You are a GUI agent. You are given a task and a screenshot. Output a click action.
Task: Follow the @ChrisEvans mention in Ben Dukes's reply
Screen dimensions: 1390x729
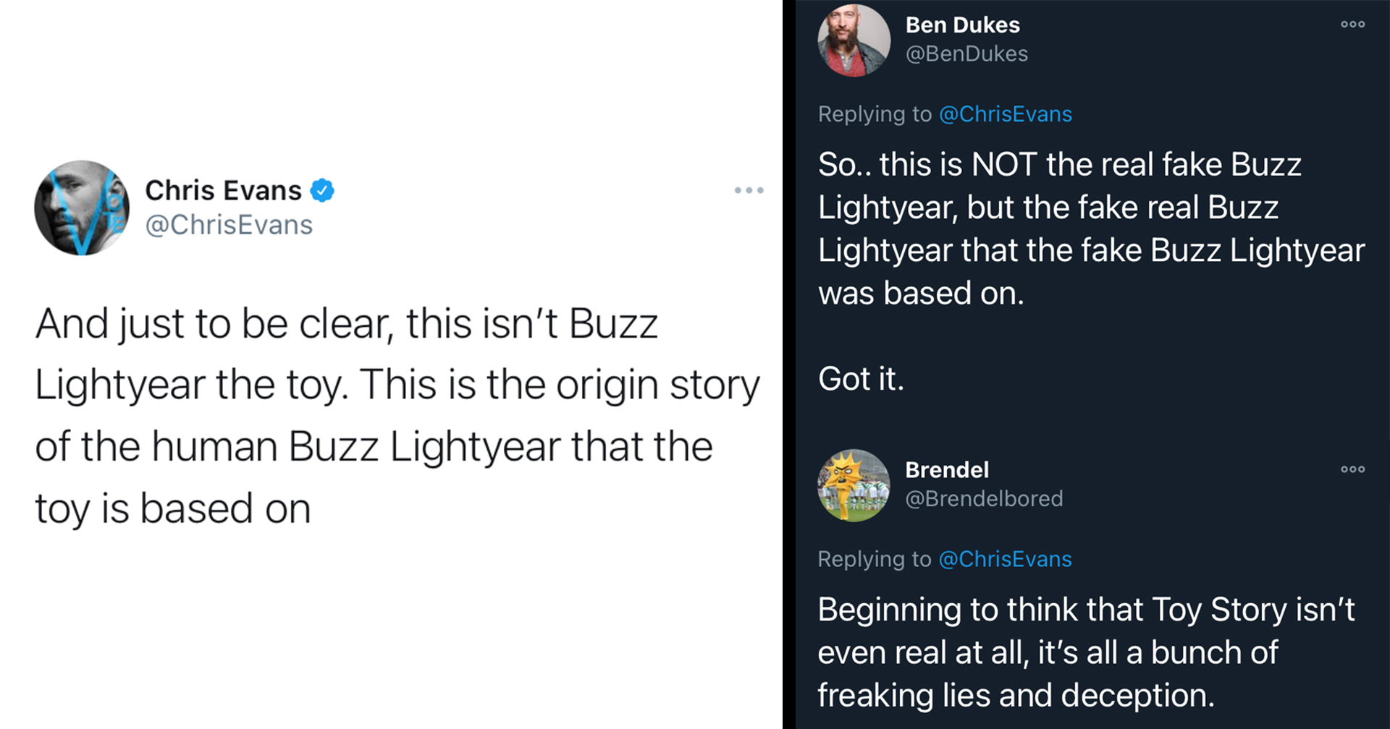[1006, 114]
